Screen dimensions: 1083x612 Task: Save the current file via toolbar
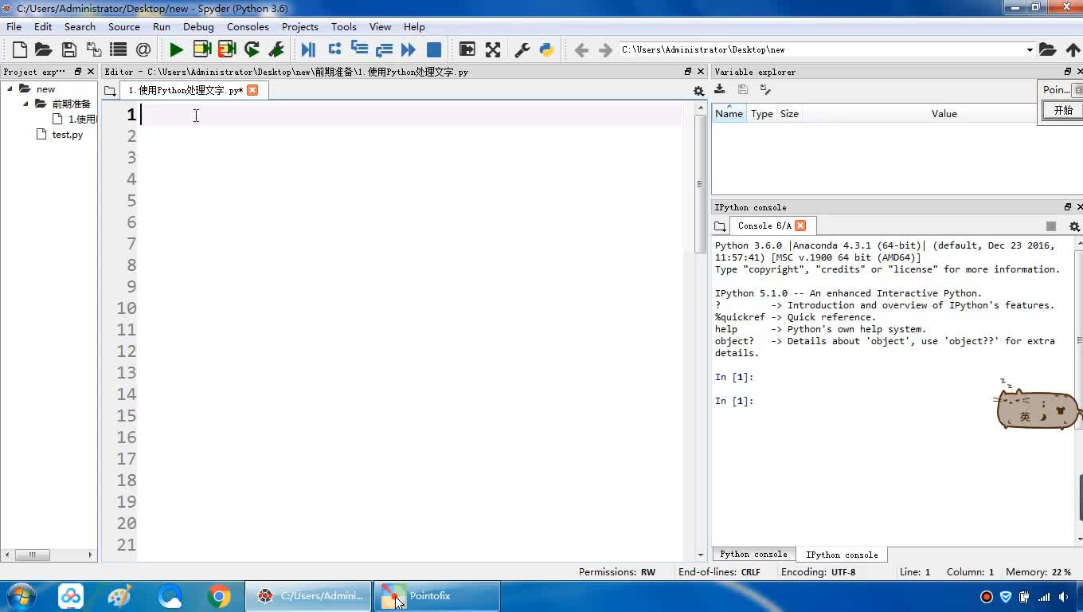[69, 49]
